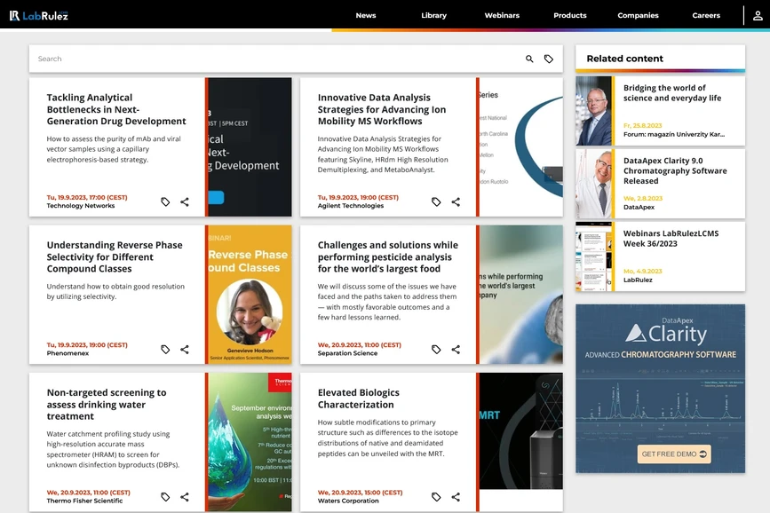Share the pesticide analysis Challenges webinar

point(456,350)
